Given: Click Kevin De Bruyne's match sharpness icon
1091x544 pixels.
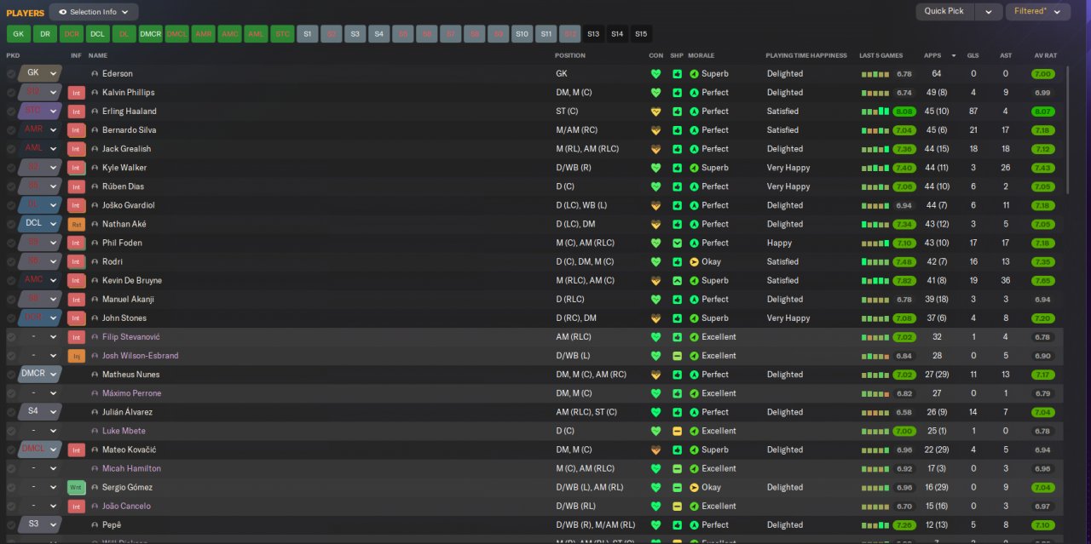Looking at the screenshot, I should coord(677,281).
